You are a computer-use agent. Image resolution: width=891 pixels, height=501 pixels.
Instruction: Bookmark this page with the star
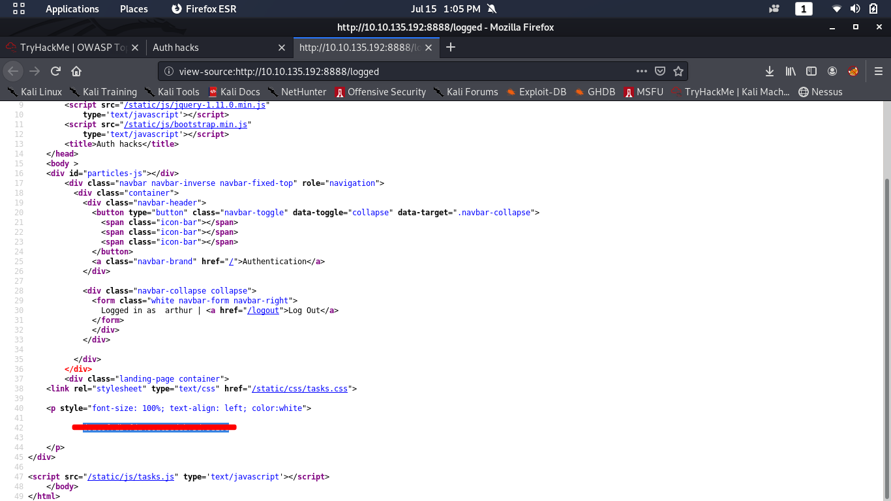(678, 71)
